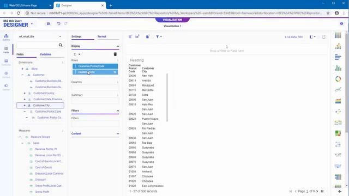Screen dimensions: 349x196
Task: Select the vertical bar chart icon
Action: point(338,68)
